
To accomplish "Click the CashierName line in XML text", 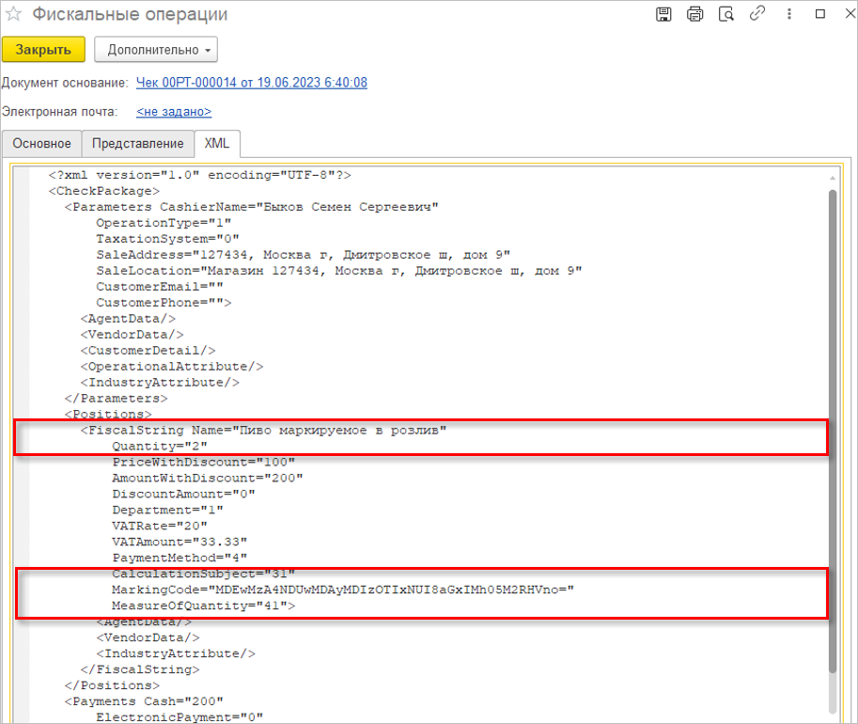I will pyautogui.click(x=252, y=207).
